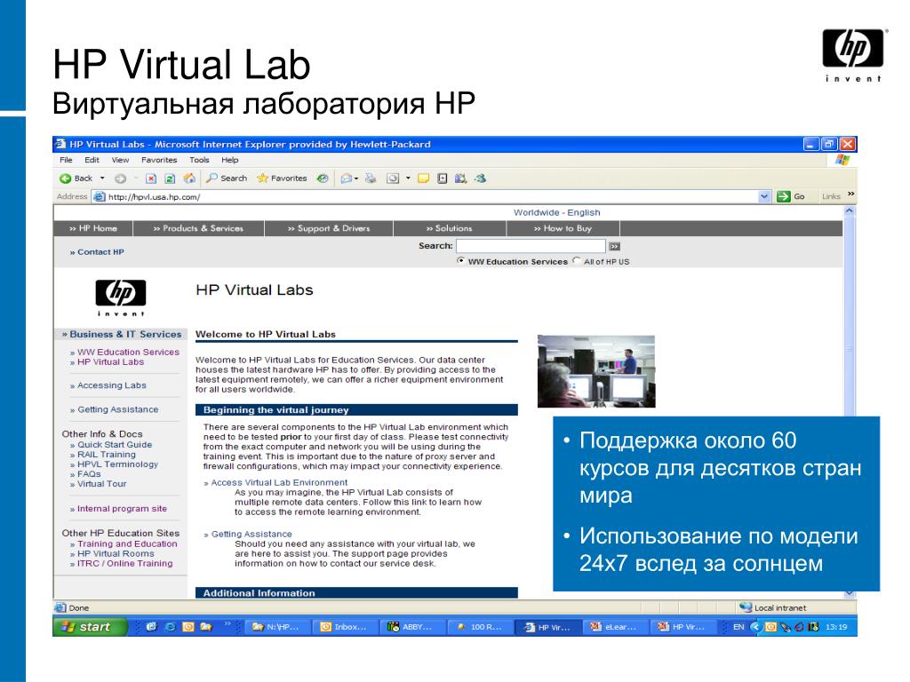Print the page with the printer icon

371,178
